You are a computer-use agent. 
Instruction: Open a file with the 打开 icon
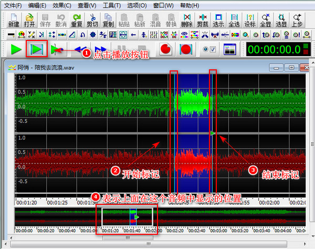pyautogui.click(x=29, y=20)
